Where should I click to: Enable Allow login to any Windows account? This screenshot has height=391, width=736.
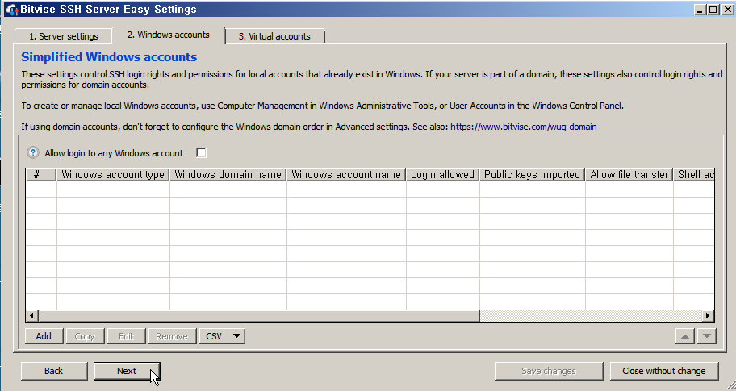pyautogui.click(x=201, y=153)
